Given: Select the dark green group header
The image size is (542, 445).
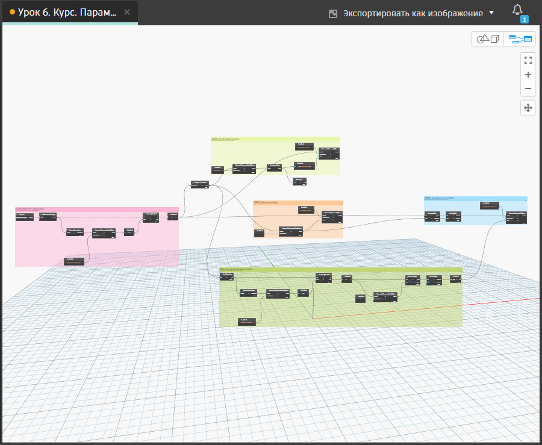Looking at the screenshot, I should pos(340,269).
